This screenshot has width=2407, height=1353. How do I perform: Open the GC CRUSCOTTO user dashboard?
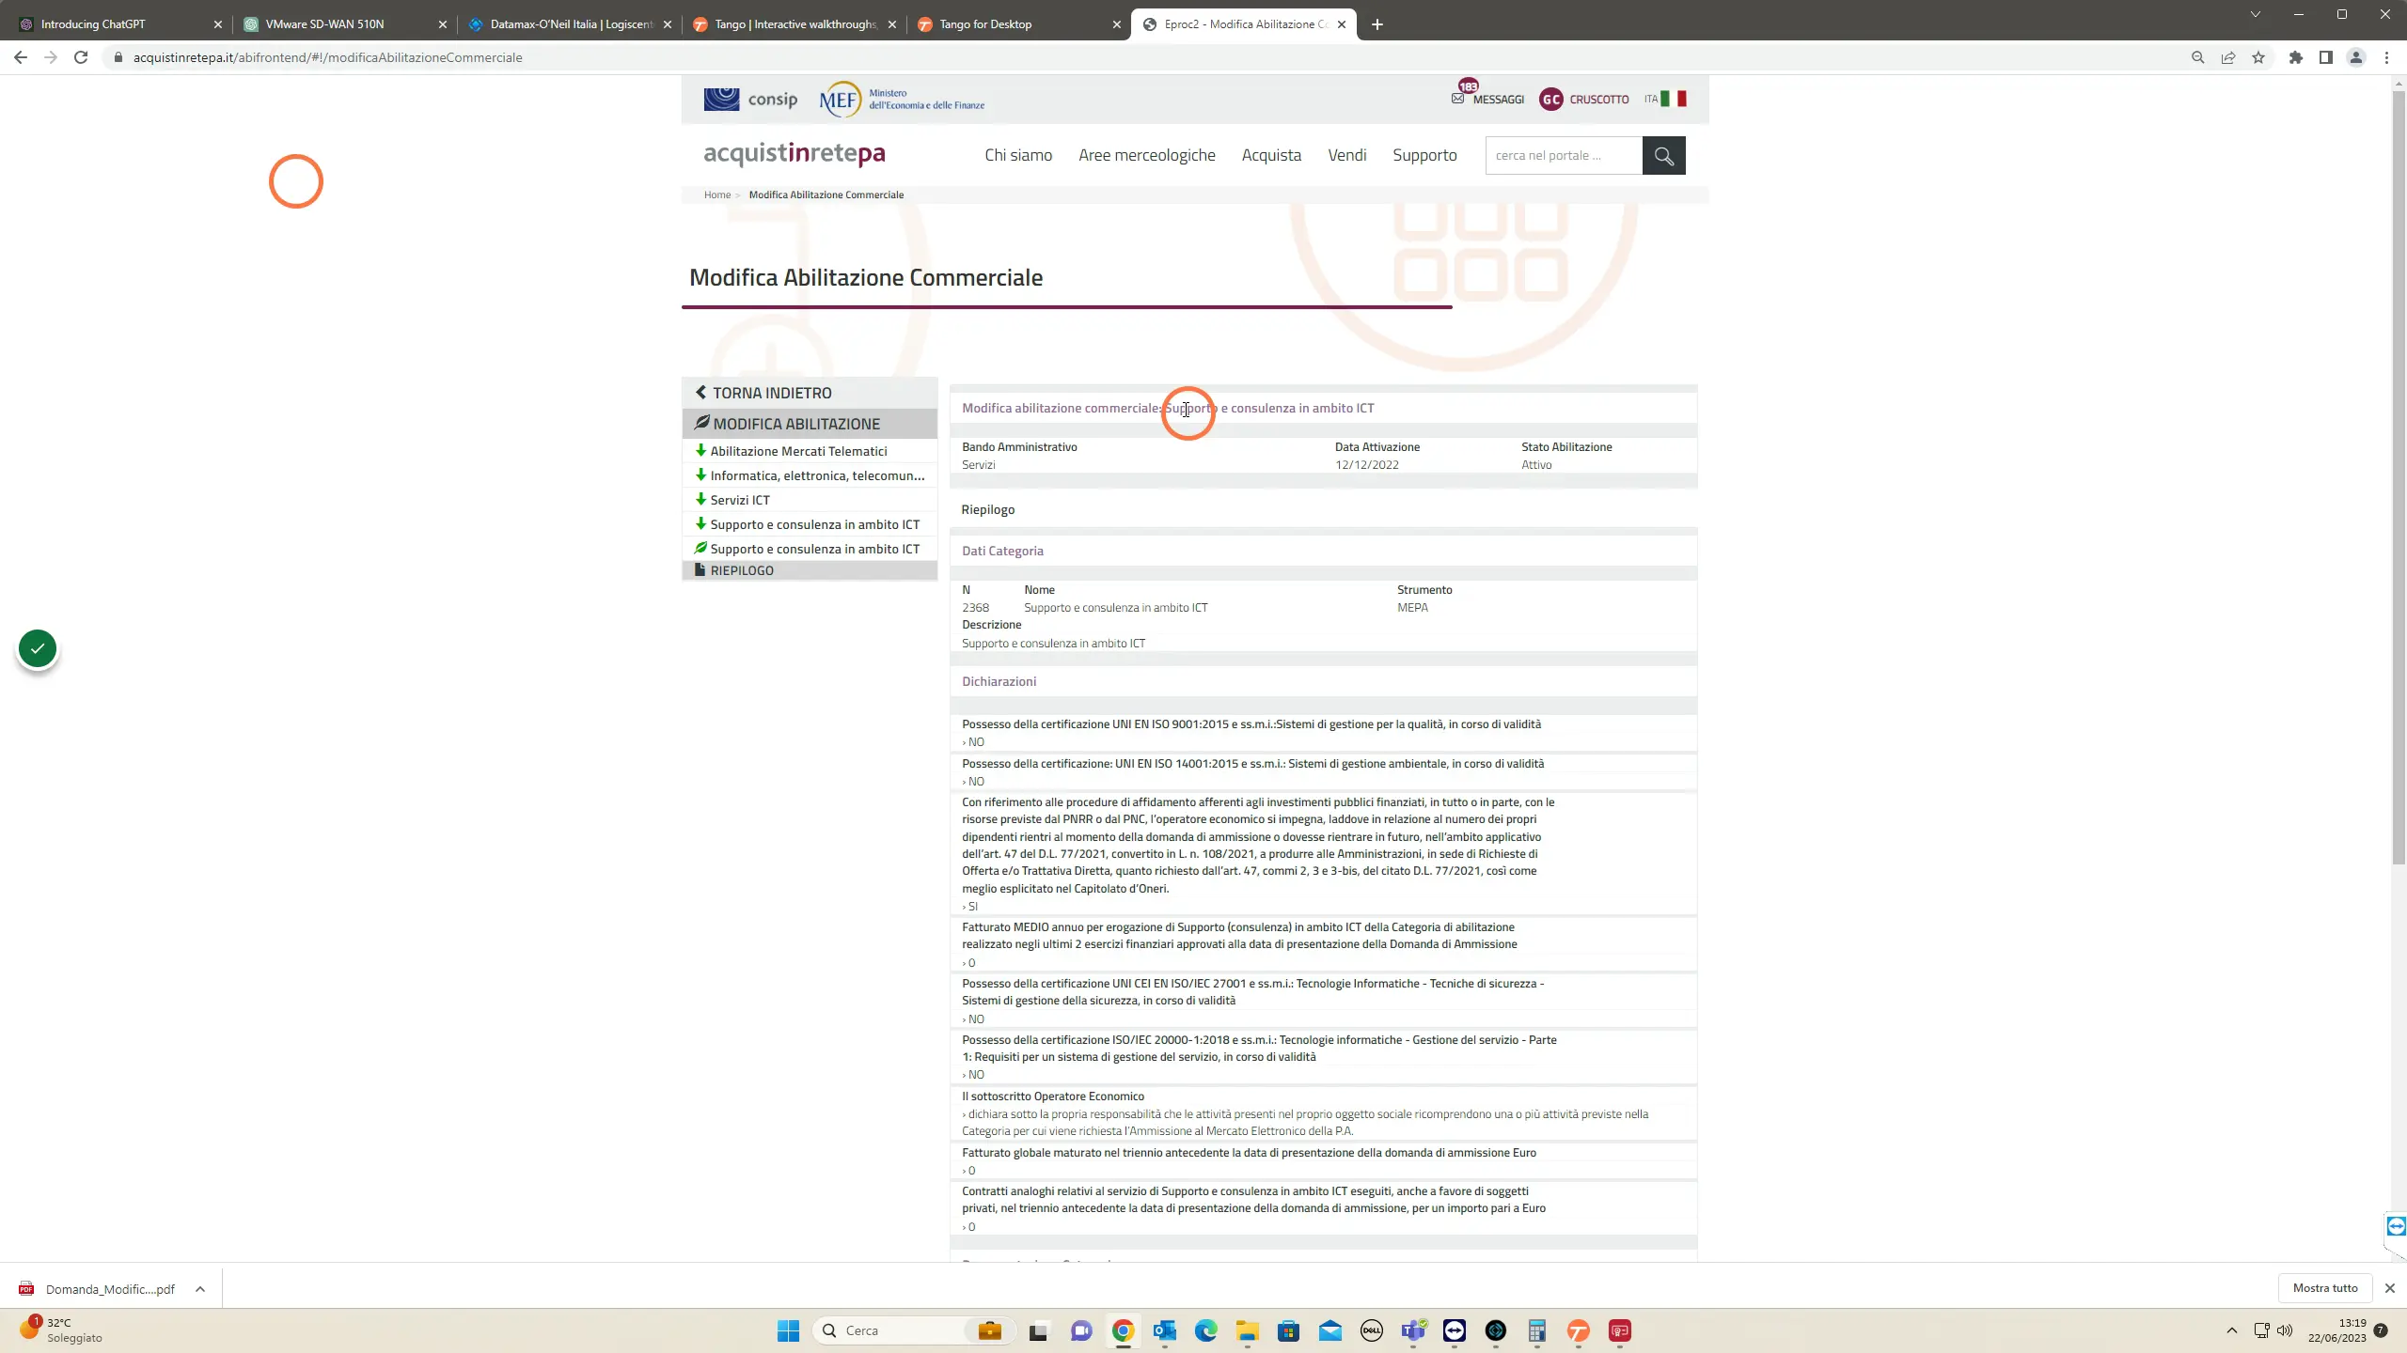[x=1584, y=99]
